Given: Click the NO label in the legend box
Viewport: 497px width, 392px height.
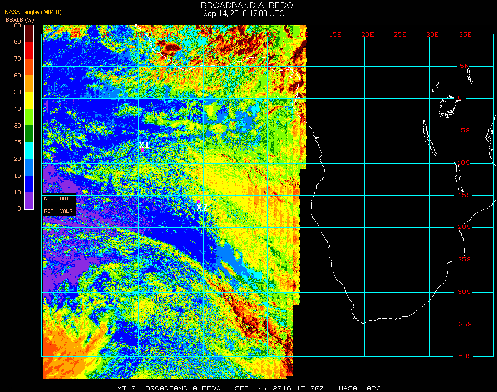Looking at the screenshot, I should (47, 199).
